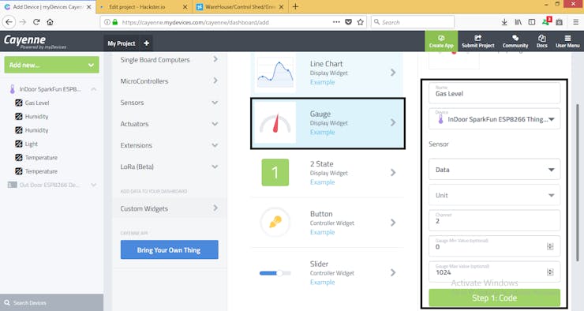Collapse InDoor SparkFun ESP8 device
Image resolution: width=584 pixels, height=311 pixels.
[x=93, y=89]
